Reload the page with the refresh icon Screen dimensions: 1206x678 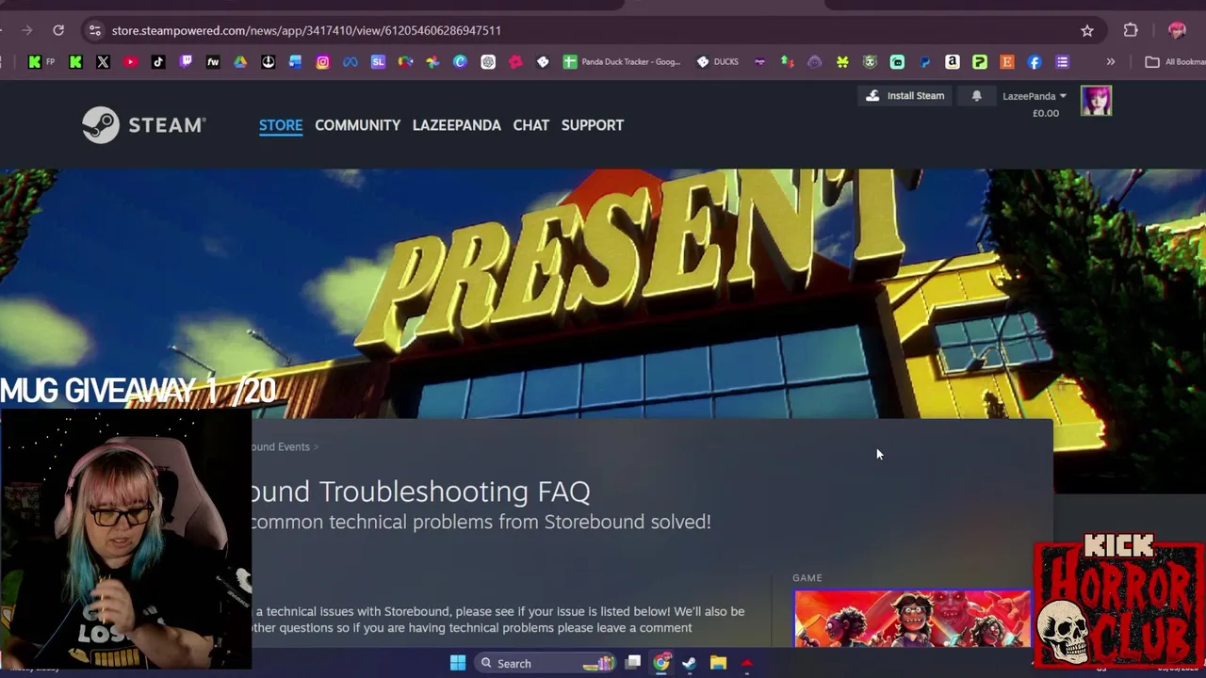pos(58,30)
